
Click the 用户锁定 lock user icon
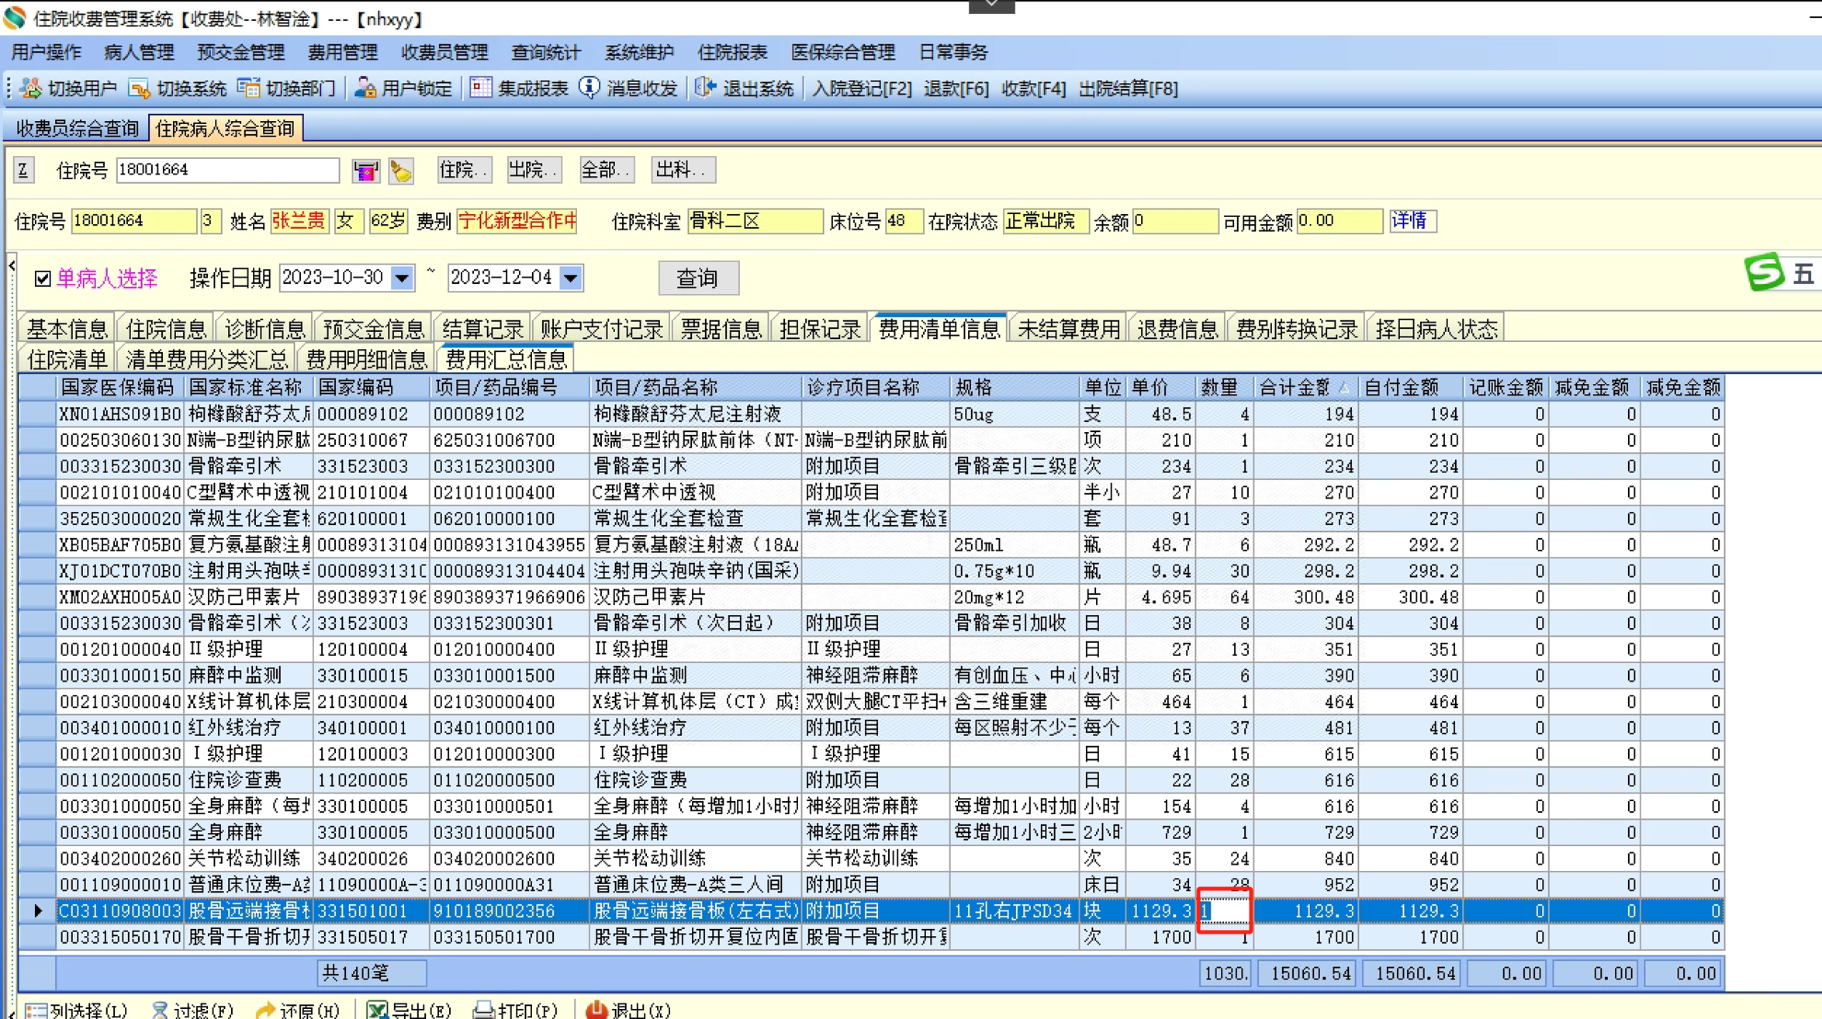[365, 88]
